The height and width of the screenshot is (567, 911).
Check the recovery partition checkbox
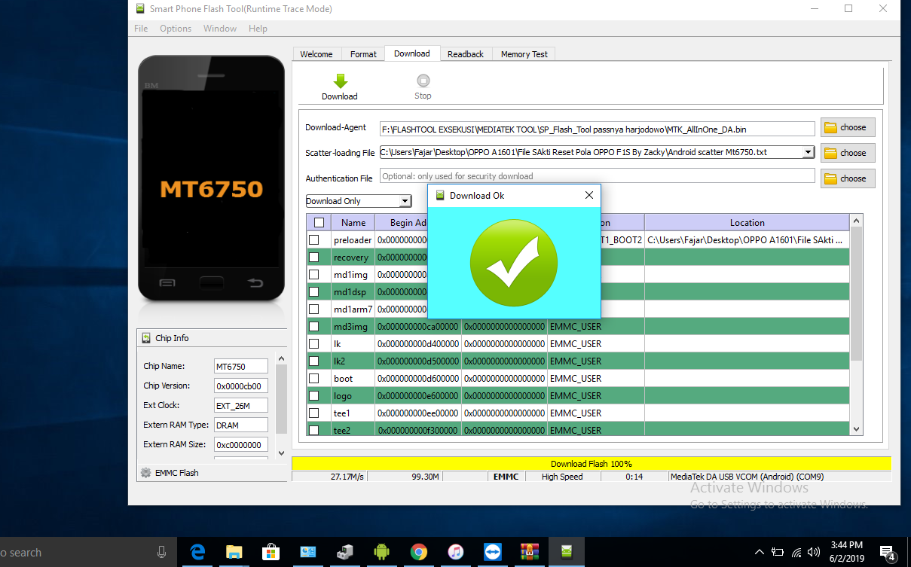tap(314, 257)
